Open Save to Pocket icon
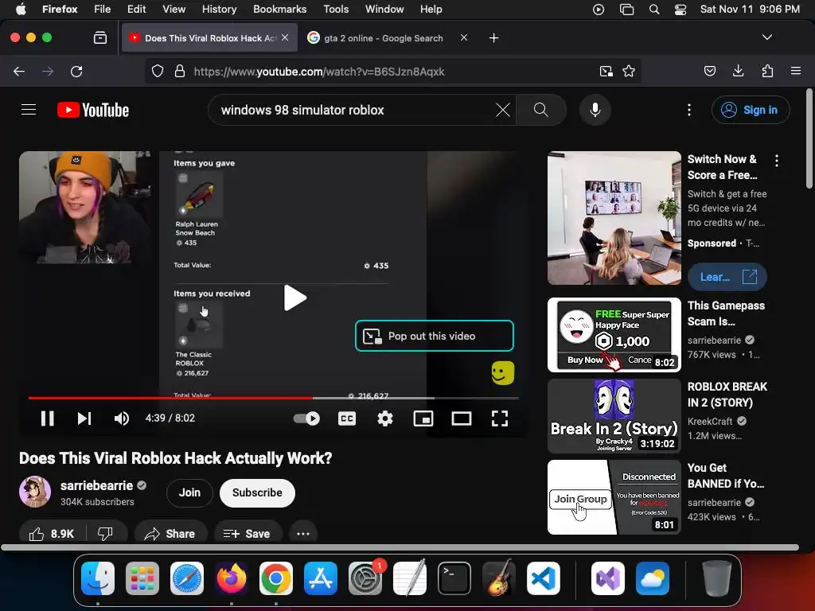815x611 pixels. pos(709,71)
